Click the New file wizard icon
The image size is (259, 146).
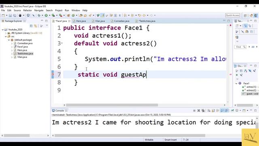click(x=3, y=15)
